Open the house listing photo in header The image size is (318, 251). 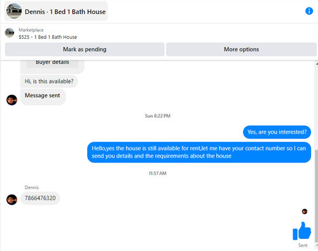(14, 11)
